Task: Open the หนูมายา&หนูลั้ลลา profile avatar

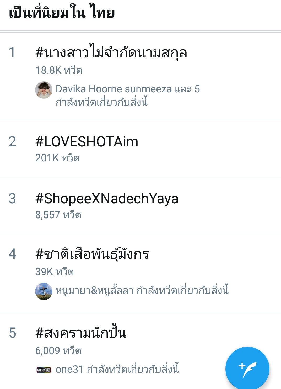Action: click(x=44, y=291)
